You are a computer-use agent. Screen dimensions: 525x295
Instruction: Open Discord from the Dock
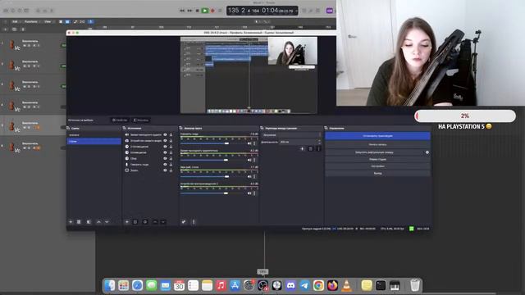click(x=290, y=285)
